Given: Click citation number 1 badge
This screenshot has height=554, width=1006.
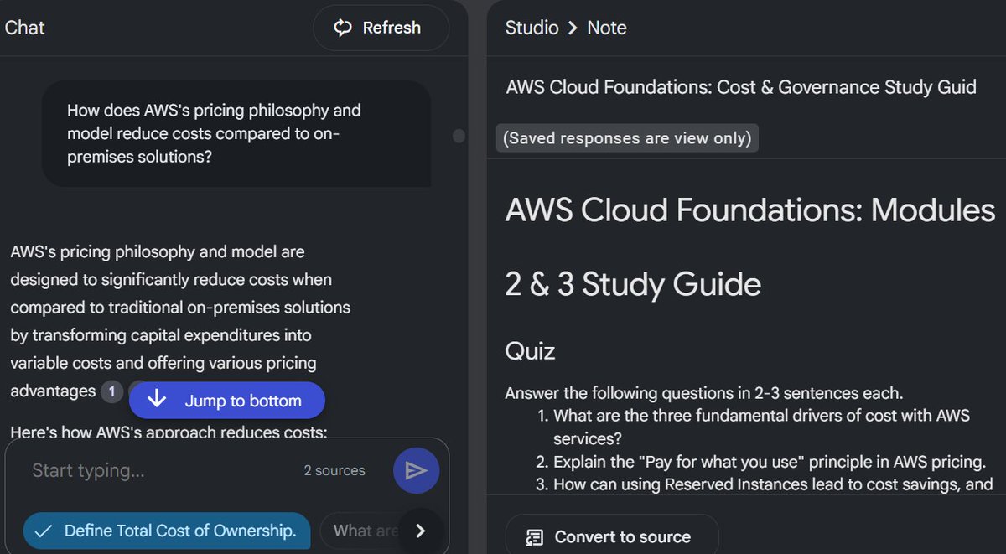Looking at the screenshot, I should pos(111,391).
